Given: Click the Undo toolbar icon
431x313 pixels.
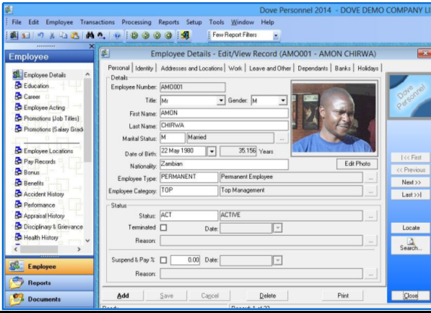Looking at the screenshot, I should (40, 35).
